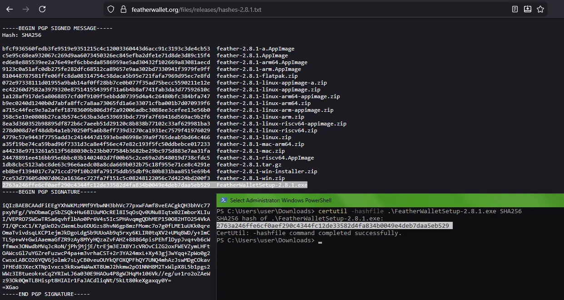
Task: Click the hash starting with eb8bef1394
Action: click(106, 171)
